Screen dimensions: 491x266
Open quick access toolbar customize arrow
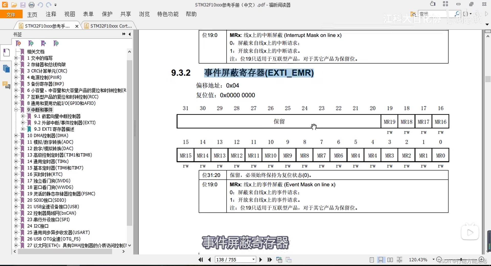click(x=56, y=5)
